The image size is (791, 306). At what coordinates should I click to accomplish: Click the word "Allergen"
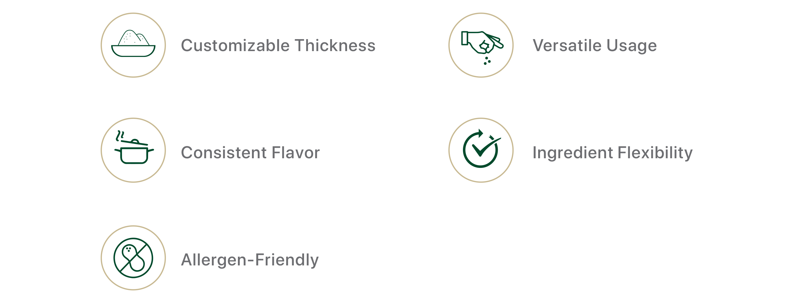(x=214, y=260)
